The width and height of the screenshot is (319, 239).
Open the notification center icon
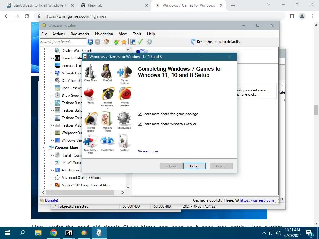point(309,233)
